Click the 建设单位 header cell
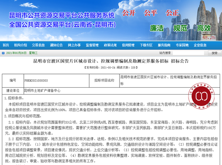The image size is (222, 165). (13, 91)
